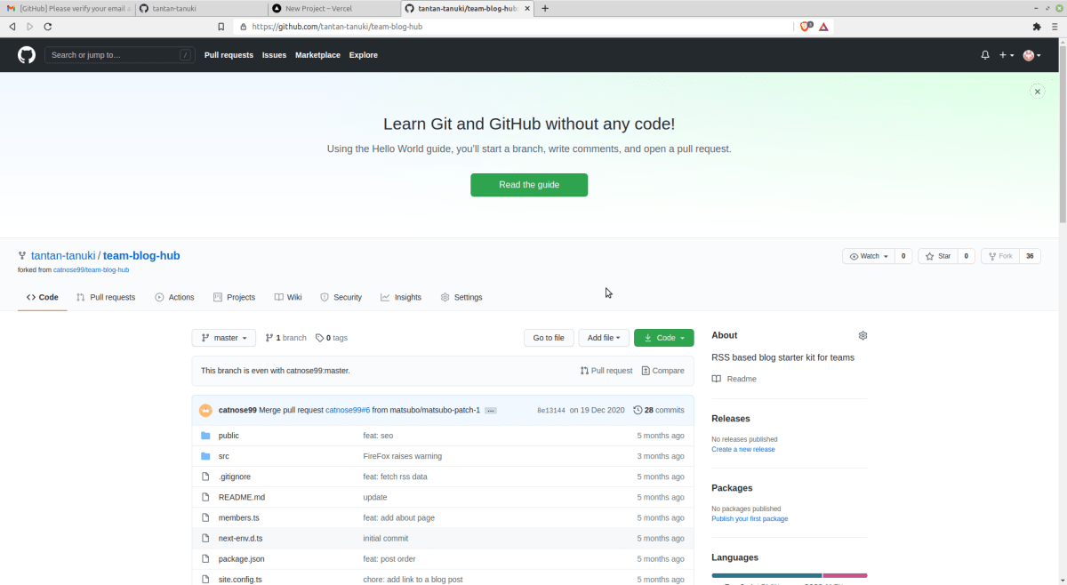Viewport: 1067px width, 585px height.
Task: Click the GitHub Octocat logo
Action: click(27, 55)
